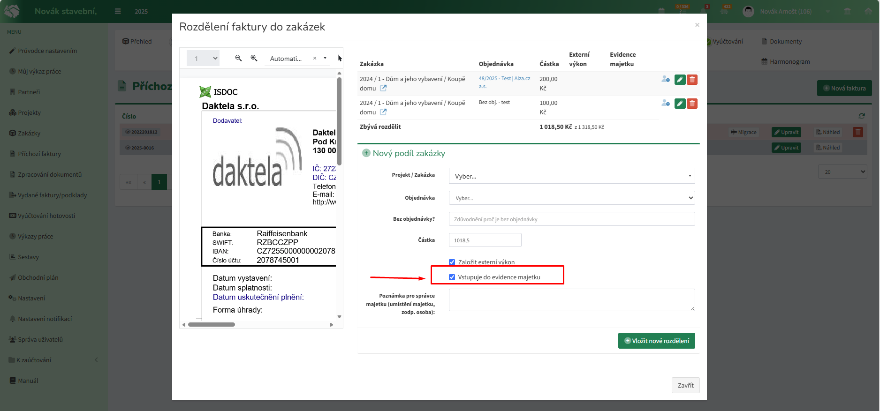Viewport: 880px width, 411px height.
Task: Uncheck Vstupuje do evidence majetku checkbox
Action: (x=452, y=277)
